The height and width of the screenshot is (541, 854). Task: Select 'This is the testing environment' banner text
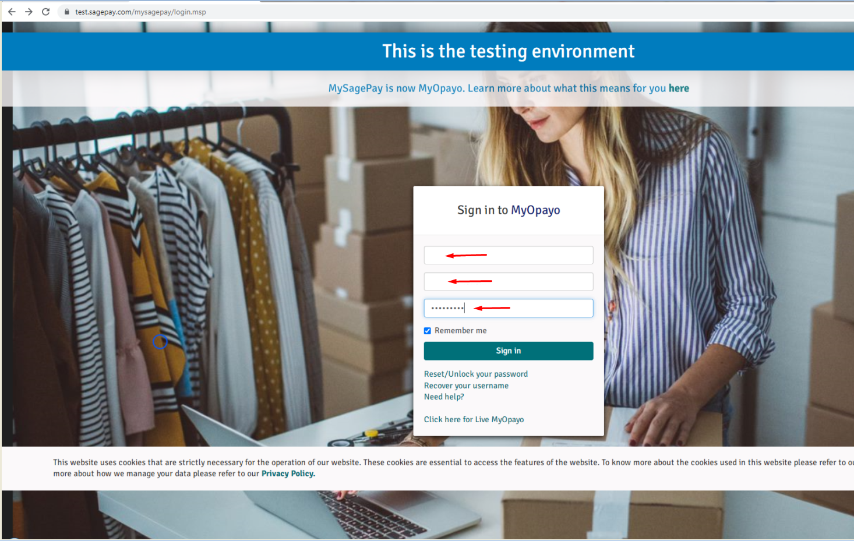pos(509,51)
